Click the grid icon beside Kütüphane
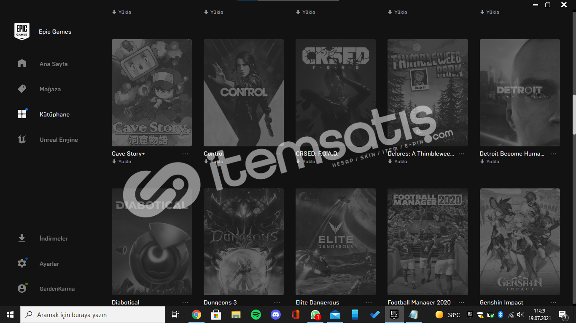The width and height of the screenshot is (576, 323). click(22, 114)
